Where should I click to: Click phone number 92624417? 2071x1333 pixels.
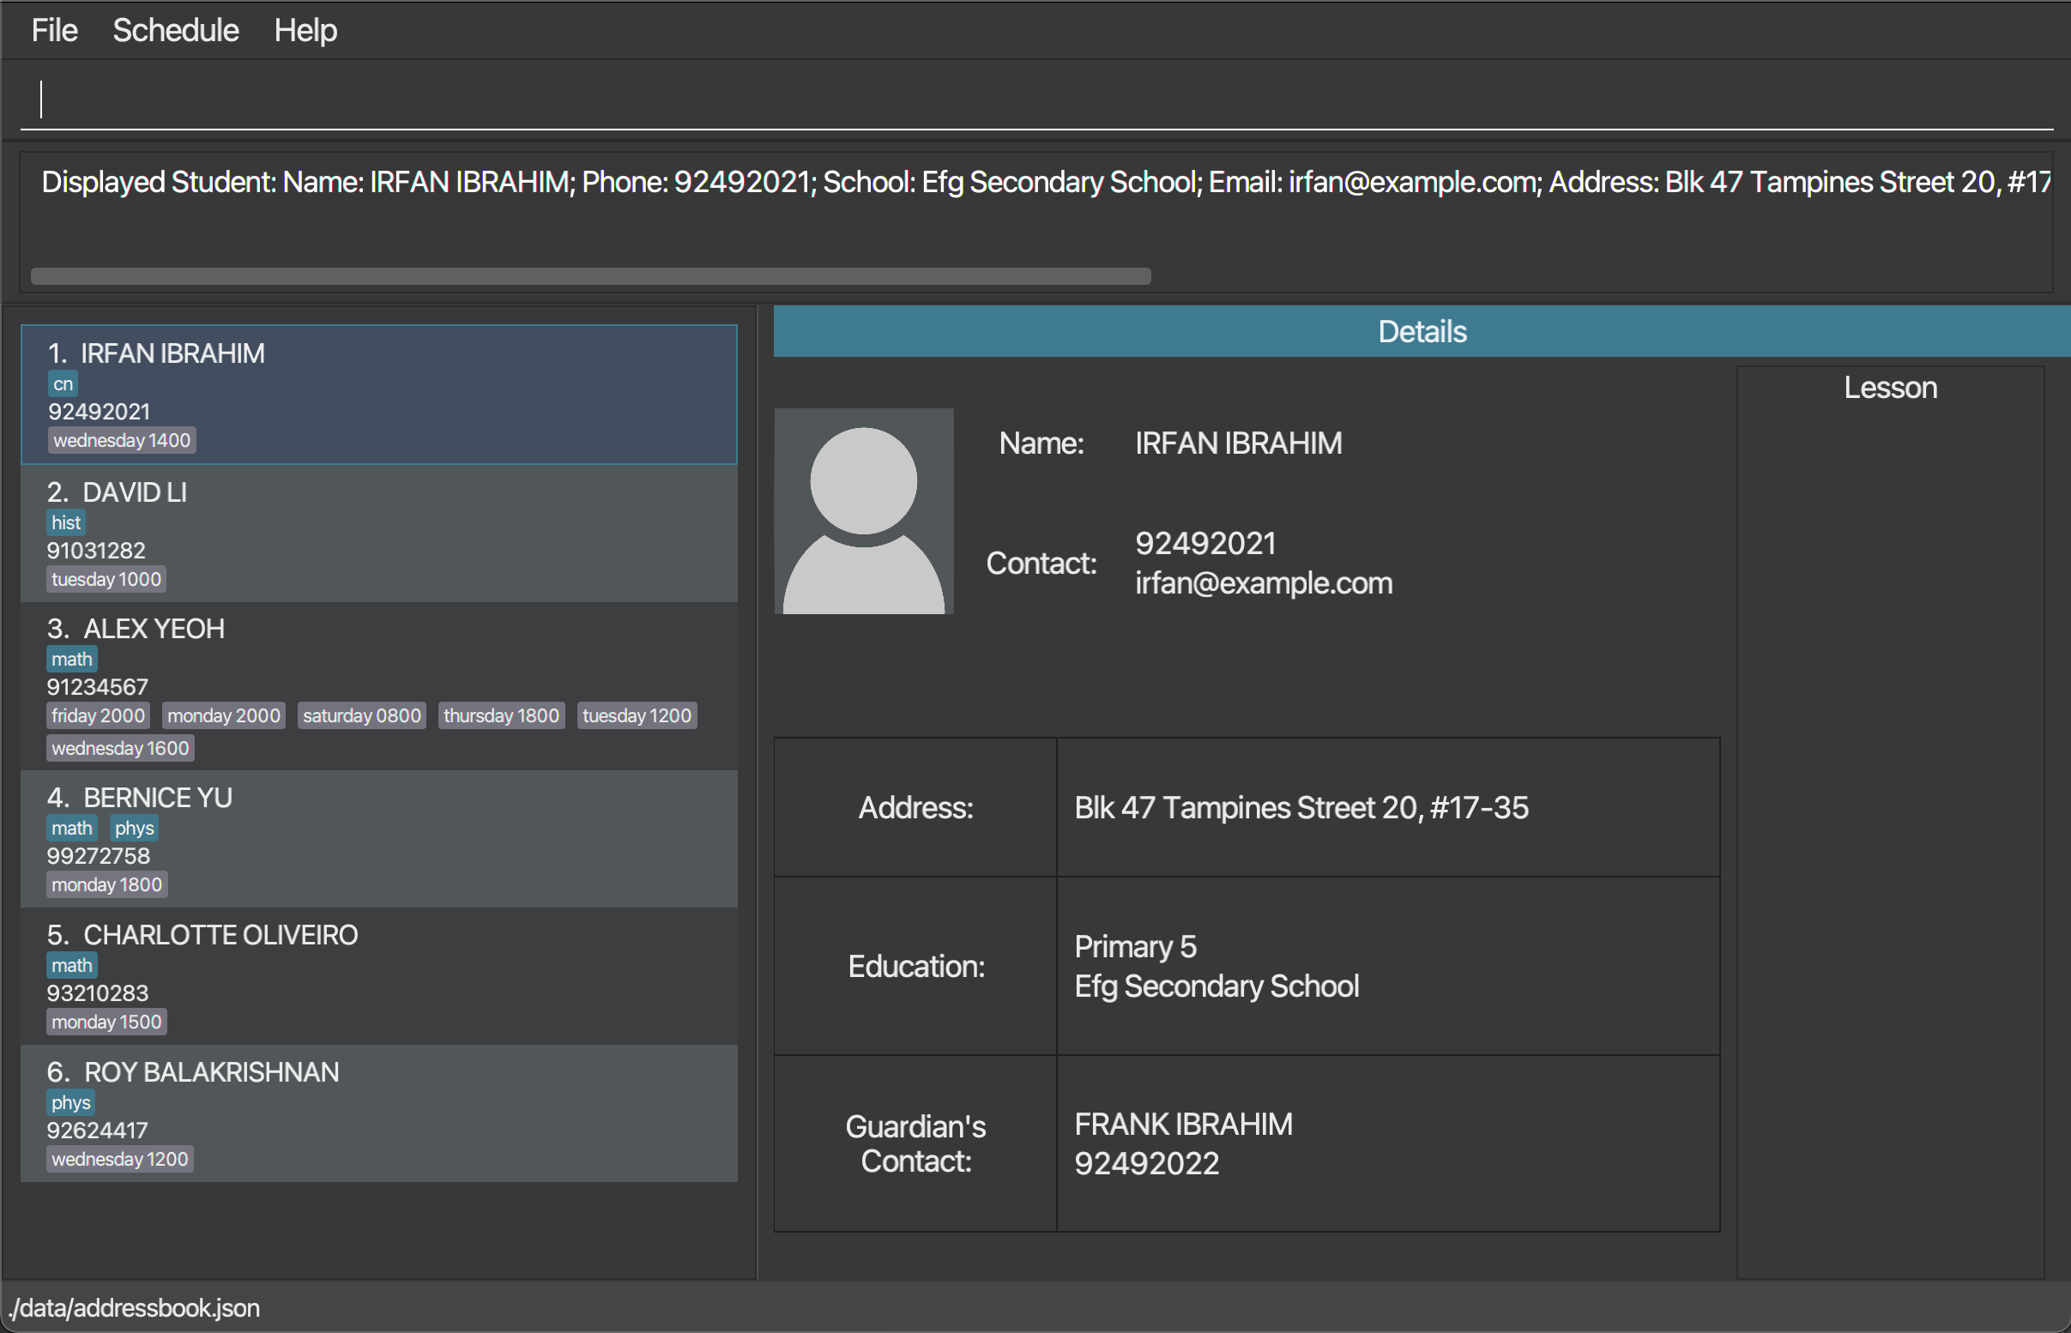coord(98,1131)
